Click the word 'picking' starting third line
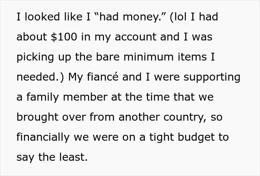 pos(35,57)
